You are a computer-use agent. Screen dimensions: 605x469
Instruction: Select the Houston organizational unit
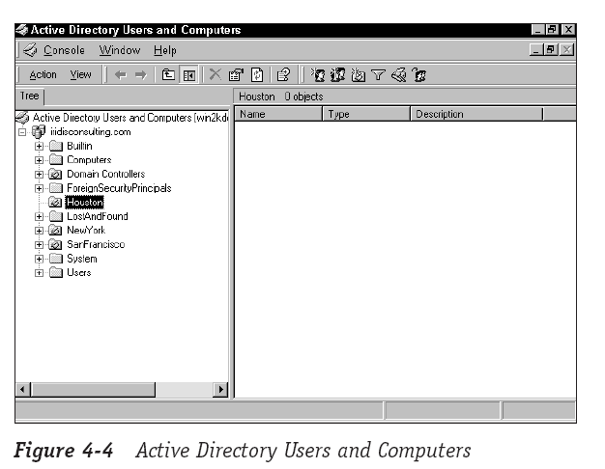point(84,203)
